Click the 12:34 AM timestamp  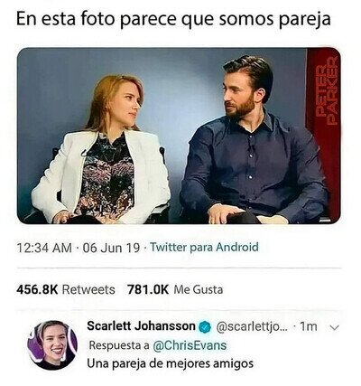(44, 248)
